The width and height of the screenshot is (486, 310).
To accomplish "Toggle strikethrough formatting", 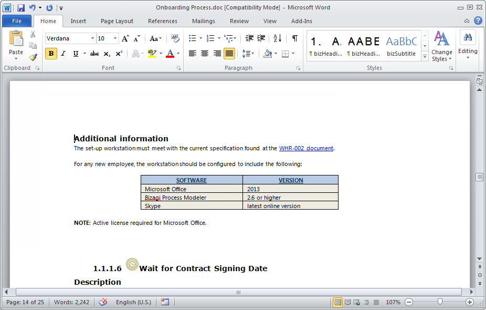I will [94, 54].
